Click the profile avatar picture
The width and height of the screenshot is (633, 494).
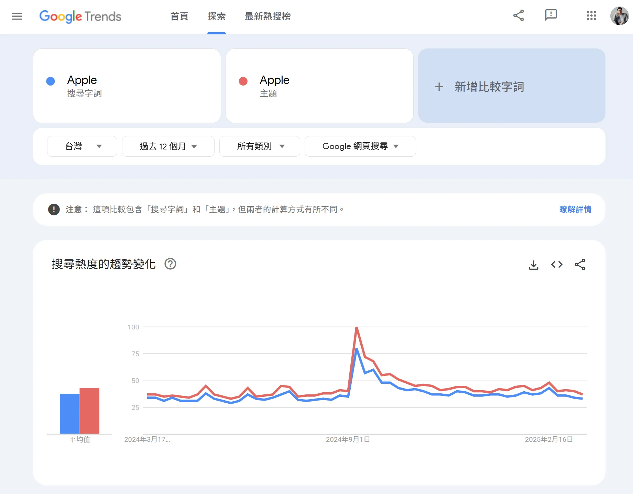click(x=620, y=16)
